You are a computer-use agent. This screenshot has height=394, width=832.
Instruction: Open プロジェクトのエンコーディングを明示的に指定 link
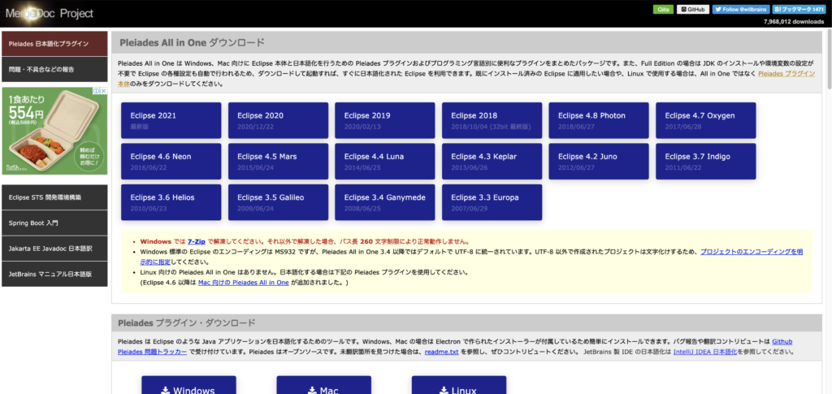752,252
